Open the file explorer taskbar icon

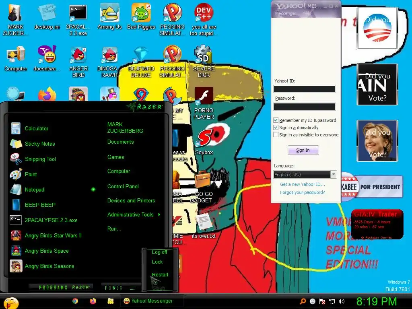coord(110,301)
